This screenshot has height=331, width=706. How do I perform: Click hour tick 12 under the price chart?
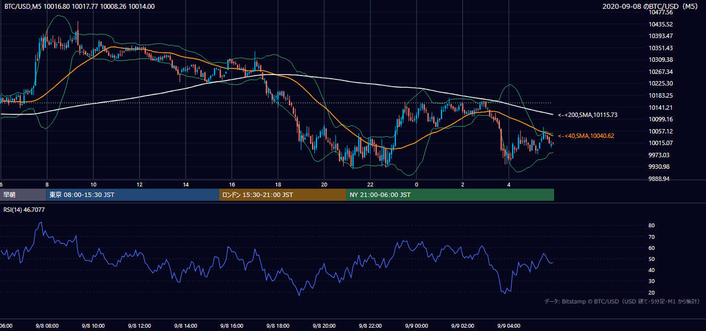[x=139, y=184]
